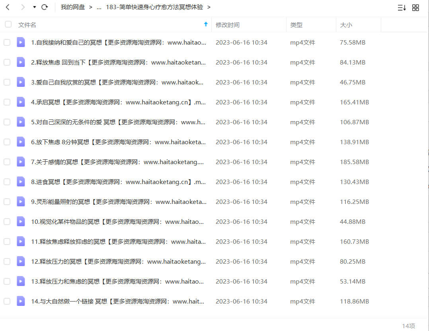Click video icon of 10.视觉化某件物品的冥想
429x331 pixels.
click(21, 222)
